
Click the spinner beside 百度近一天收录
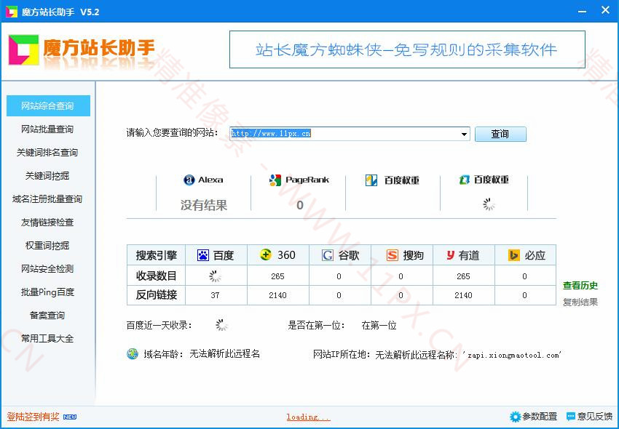coord(221,325)
